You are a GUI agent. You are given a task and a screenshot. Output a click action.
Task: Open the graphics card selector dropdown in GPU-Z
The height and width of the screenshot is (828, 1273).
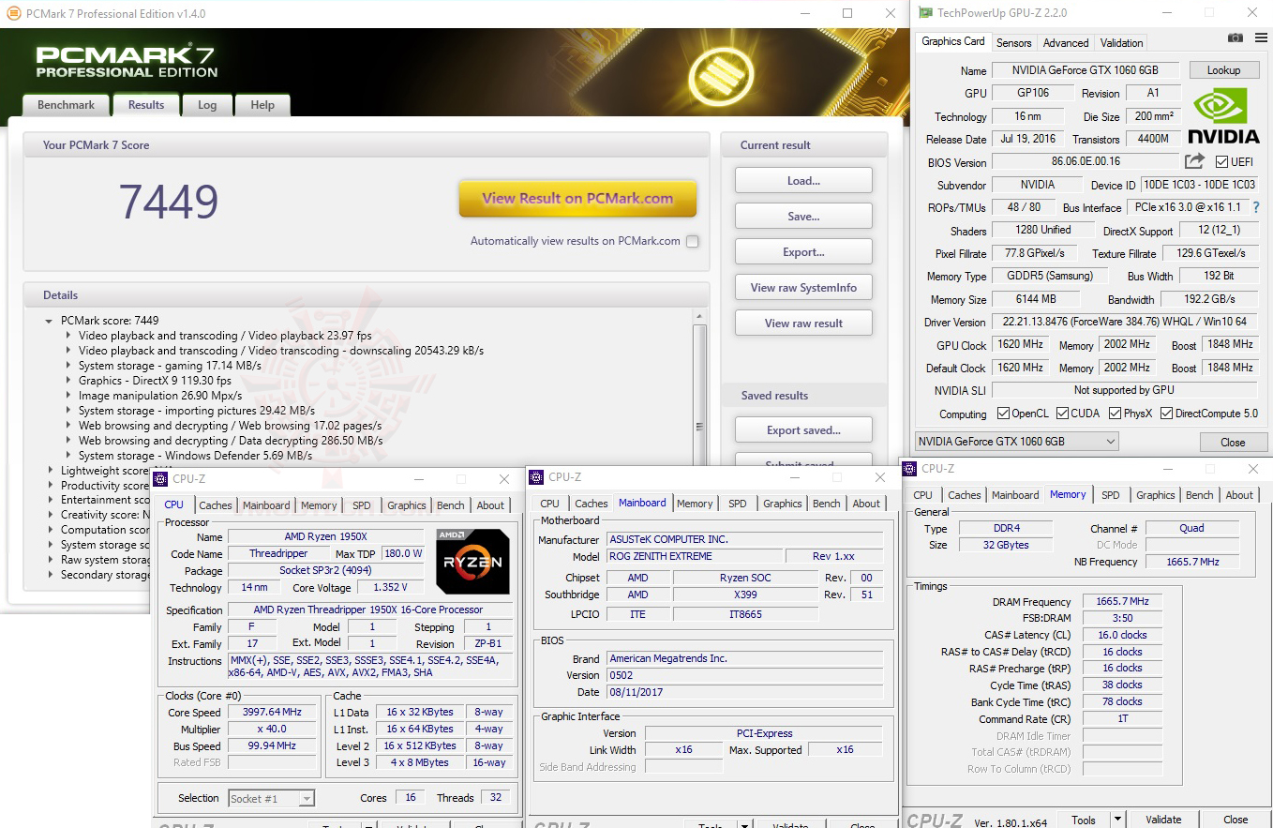point(1111,441)
